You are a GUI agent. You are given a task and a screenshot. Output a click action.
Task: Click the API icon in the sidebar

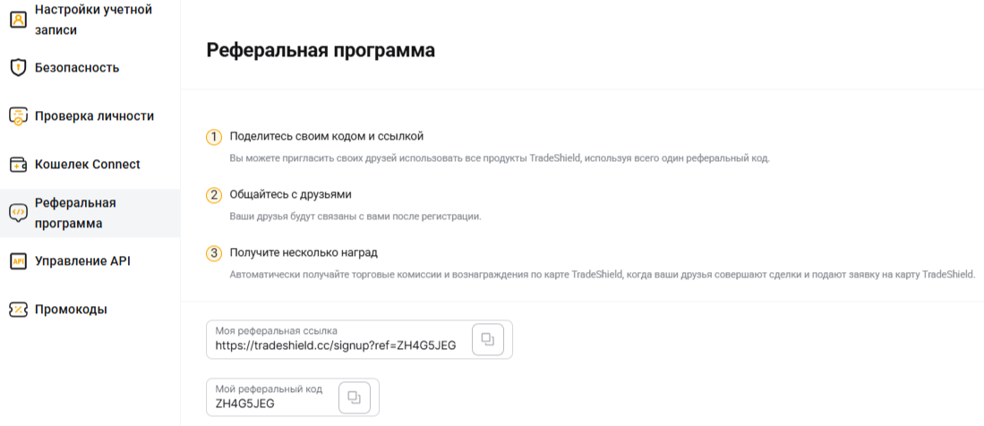coord(18,261)
